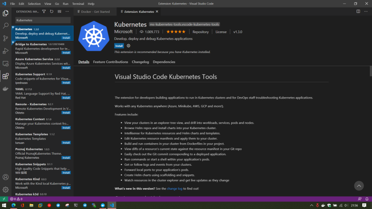Install the Kubernetes extension from details page
Screen dimensions: 372x209
(x=119, y=46)
